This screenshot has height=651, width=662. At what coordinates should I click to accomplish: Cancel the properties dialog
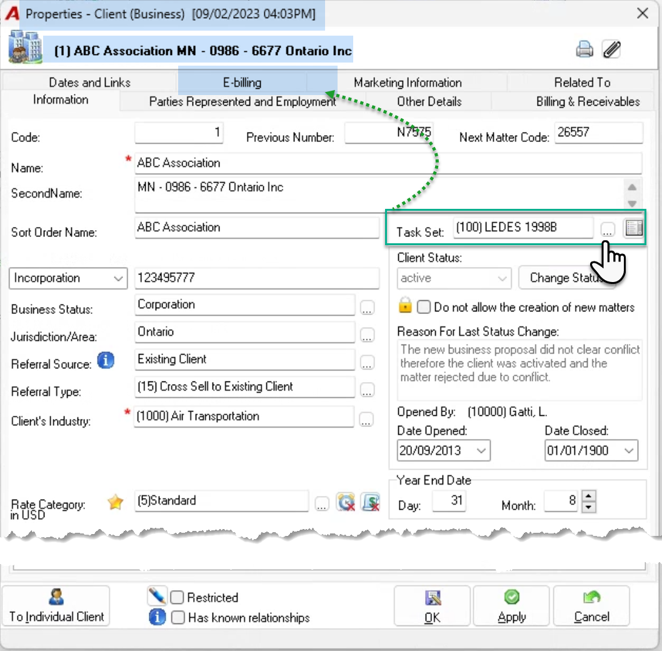(591, 606)
